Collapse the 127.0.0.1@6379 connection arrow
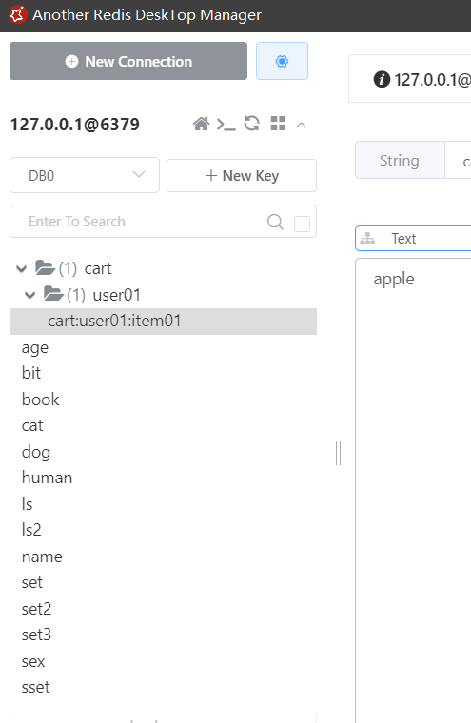The height and width of the screenshot is (723, 471). coord(302,125)
